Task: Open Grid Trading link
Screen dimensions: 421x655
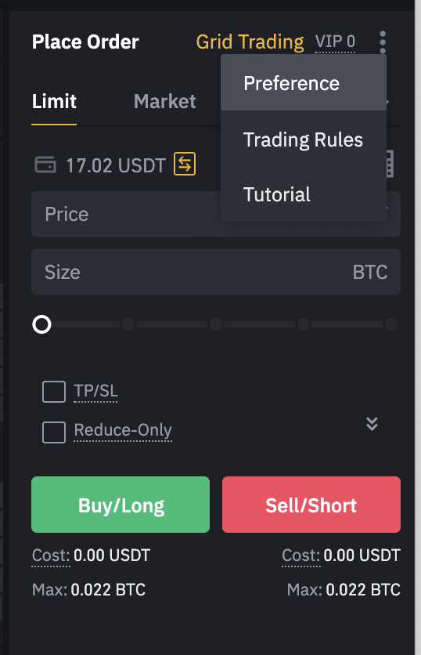Action: pyautogui.click(x=250, y=42)
